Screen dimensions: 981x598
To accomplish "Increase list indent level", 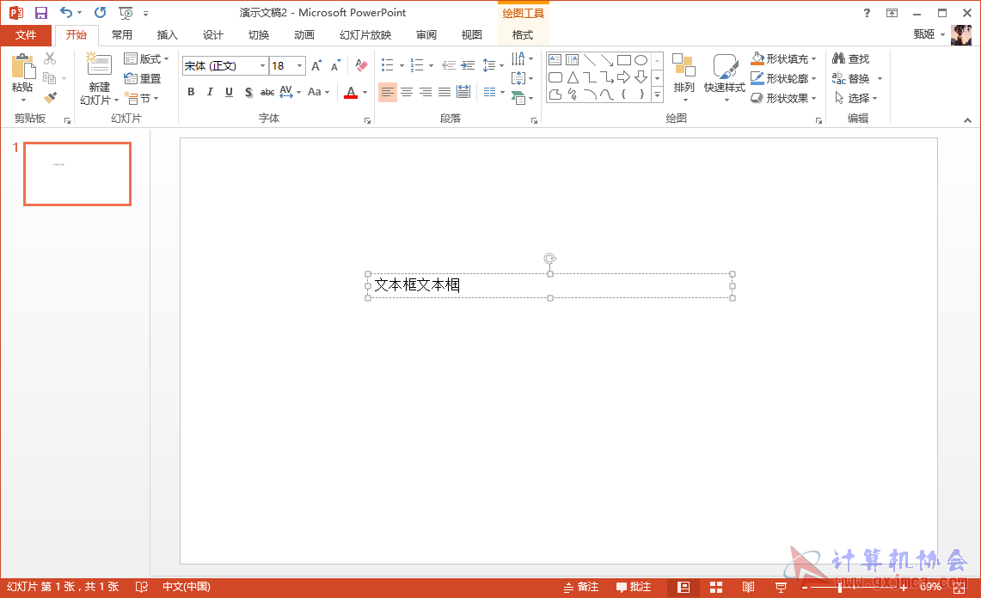I will tap(468, 65).
